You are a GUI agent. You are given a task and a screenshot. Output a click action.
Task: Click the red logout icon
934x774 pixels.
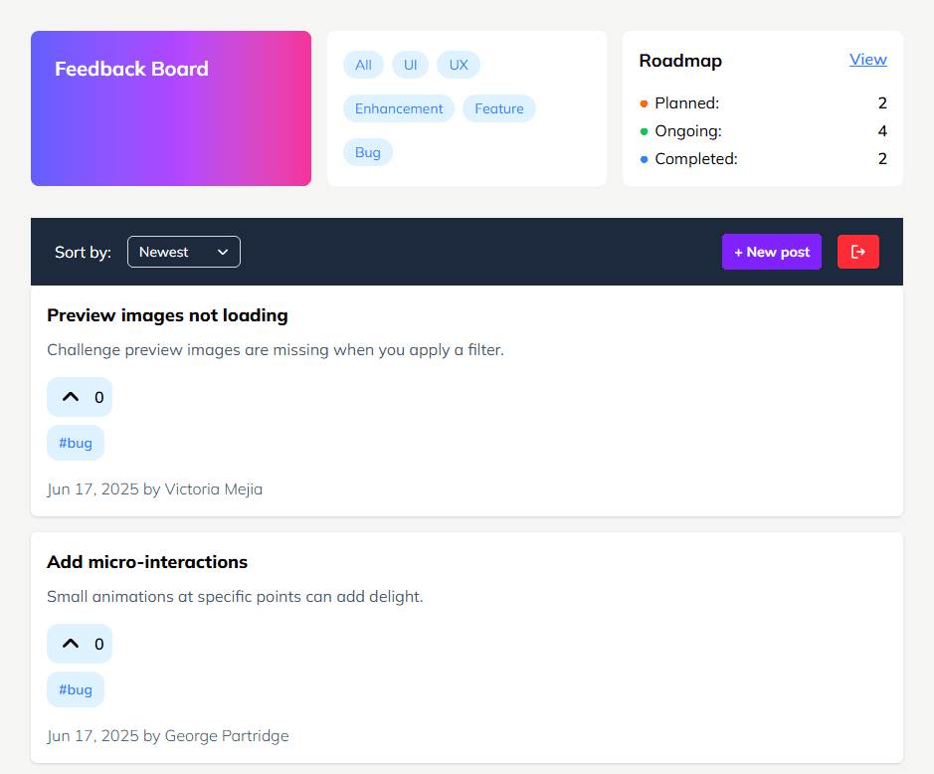[857, 252]
